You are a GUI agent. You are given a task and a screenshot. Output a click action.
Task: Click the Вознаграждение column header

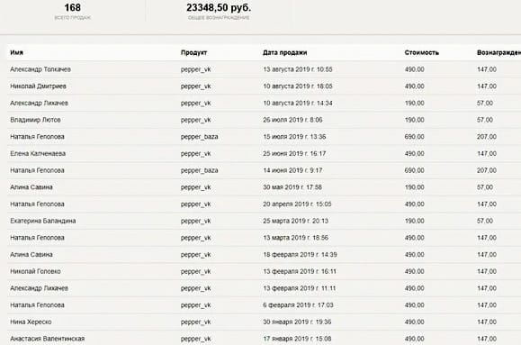499,52
